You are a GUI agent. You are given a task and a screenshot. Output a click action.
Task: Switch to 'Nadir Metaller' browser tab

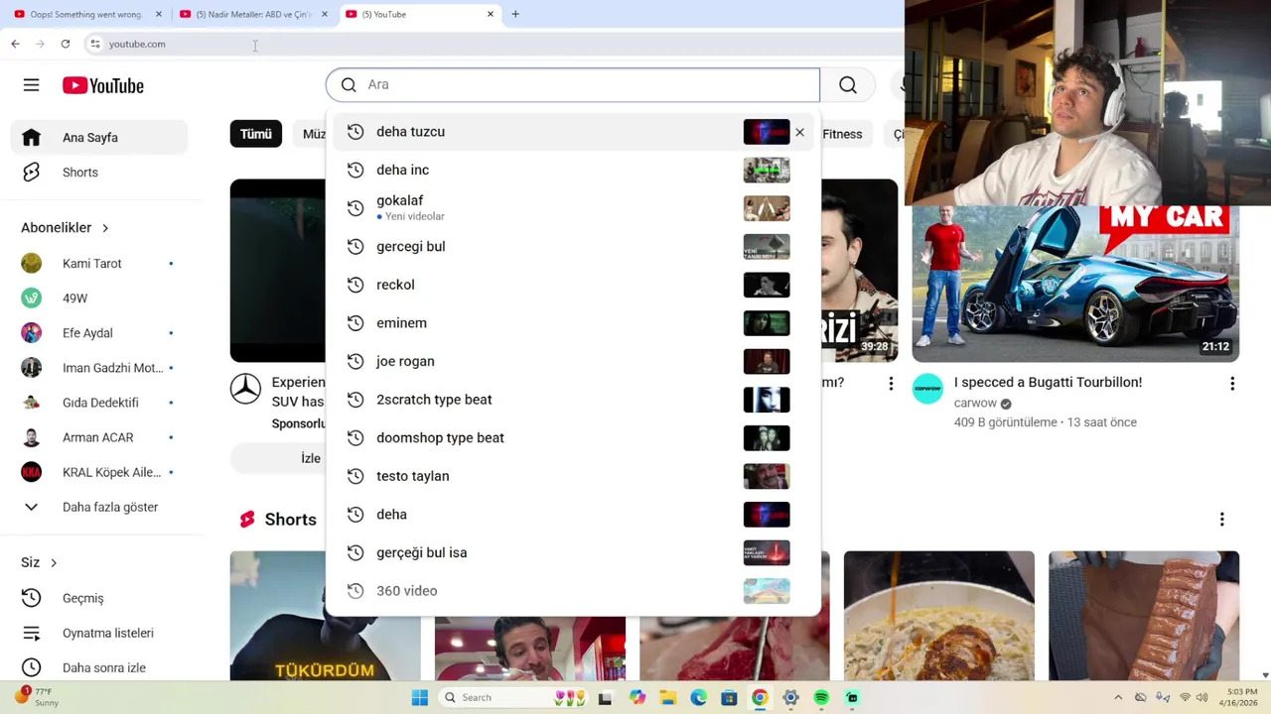coord(253,15)
